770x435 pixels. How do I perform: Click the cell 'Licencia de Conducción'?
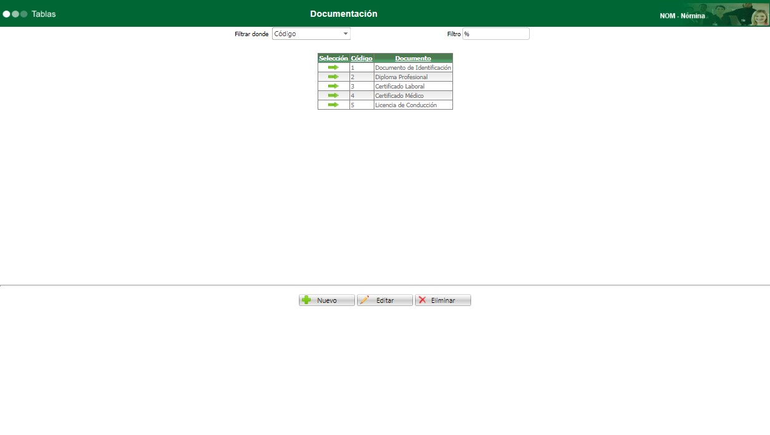(413, 105)
